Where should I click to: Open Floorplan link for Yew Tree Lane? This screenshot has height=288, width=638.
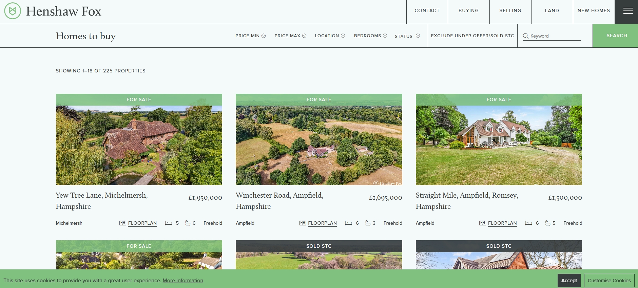tap(142, 223)
